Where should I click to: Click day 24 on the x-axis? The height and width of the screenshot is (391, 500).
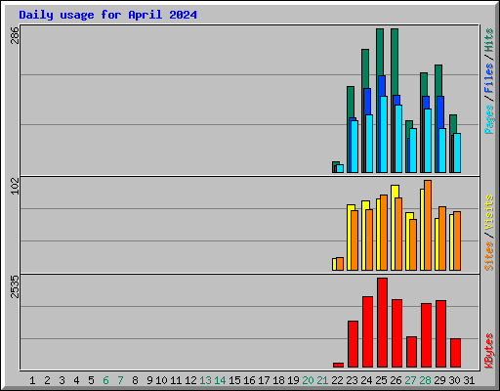366,380
